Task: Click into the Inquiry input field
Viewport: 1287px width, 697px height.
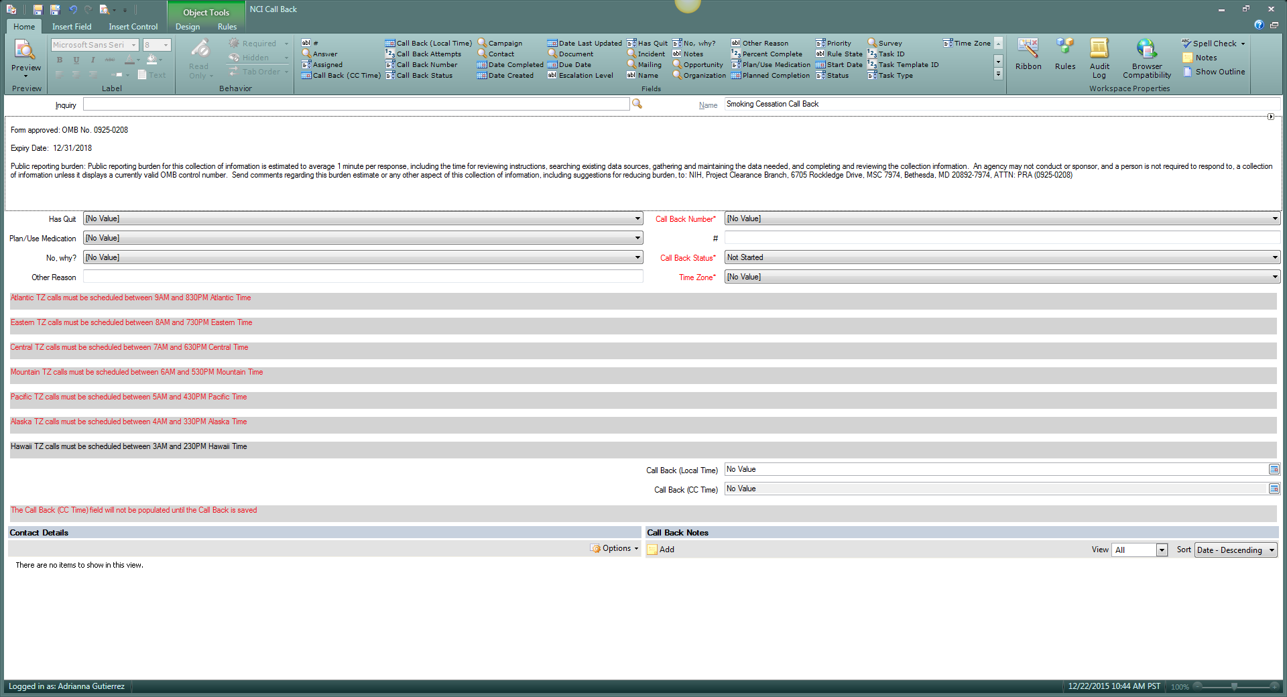Action: click(356, 104)
